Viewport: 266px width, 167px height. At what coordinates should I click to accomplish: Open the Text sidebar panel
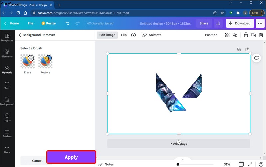7,85
